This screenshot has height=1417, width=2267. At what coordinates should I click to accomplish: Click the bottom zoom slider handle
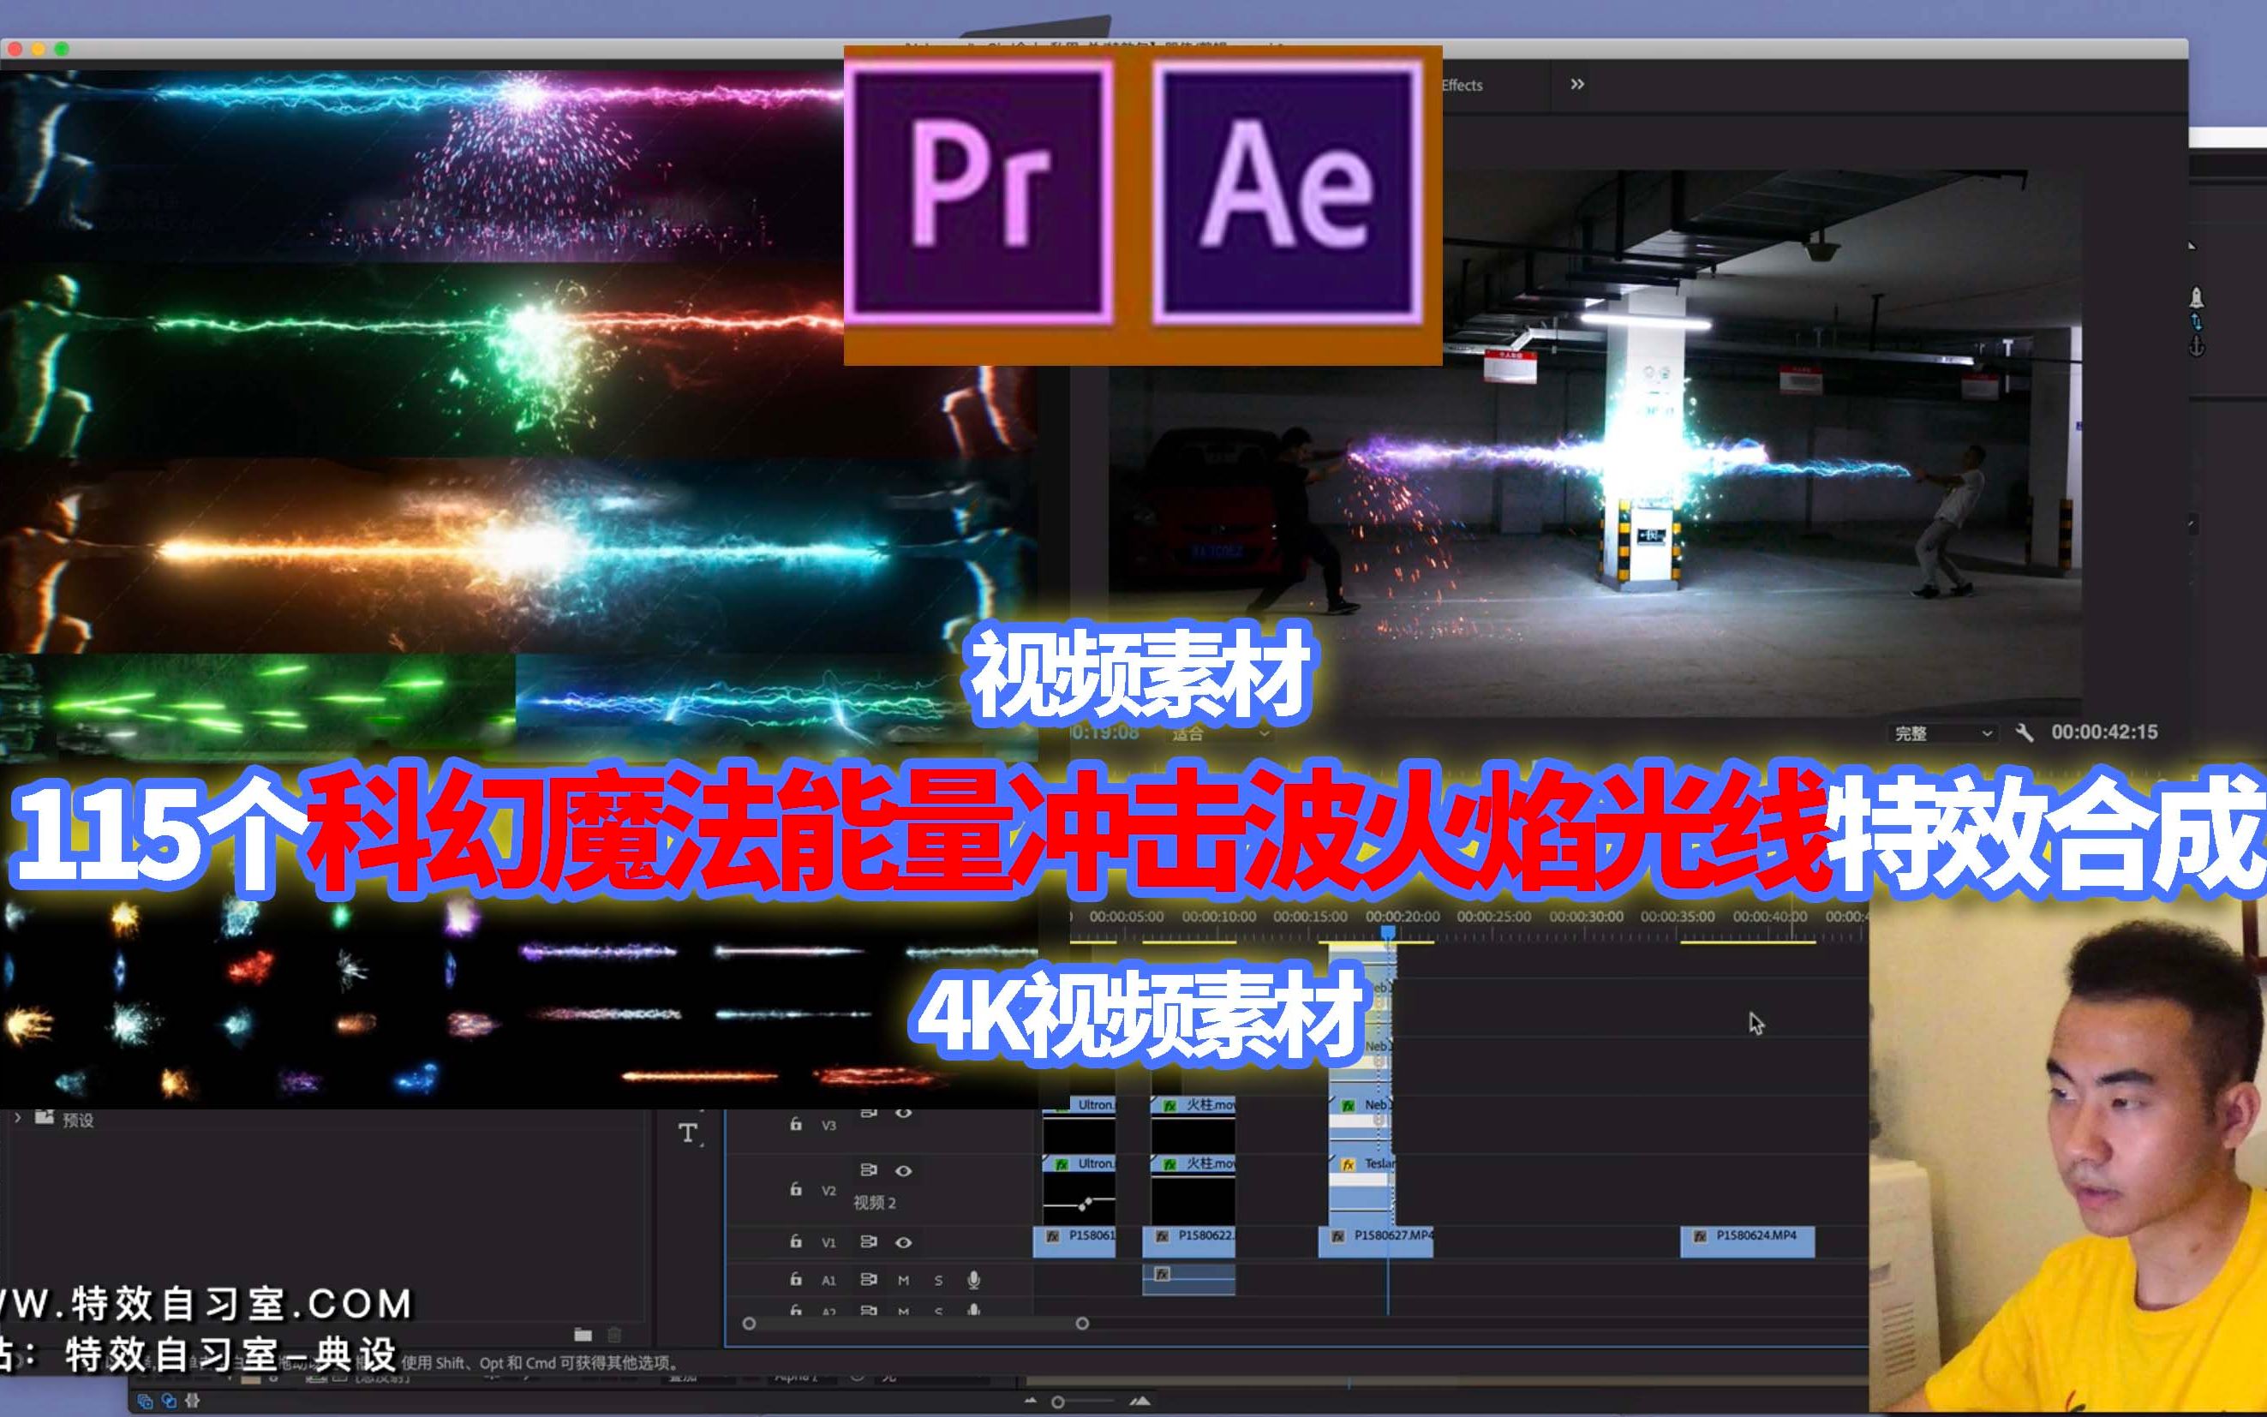click(x=1057, y=1402)
